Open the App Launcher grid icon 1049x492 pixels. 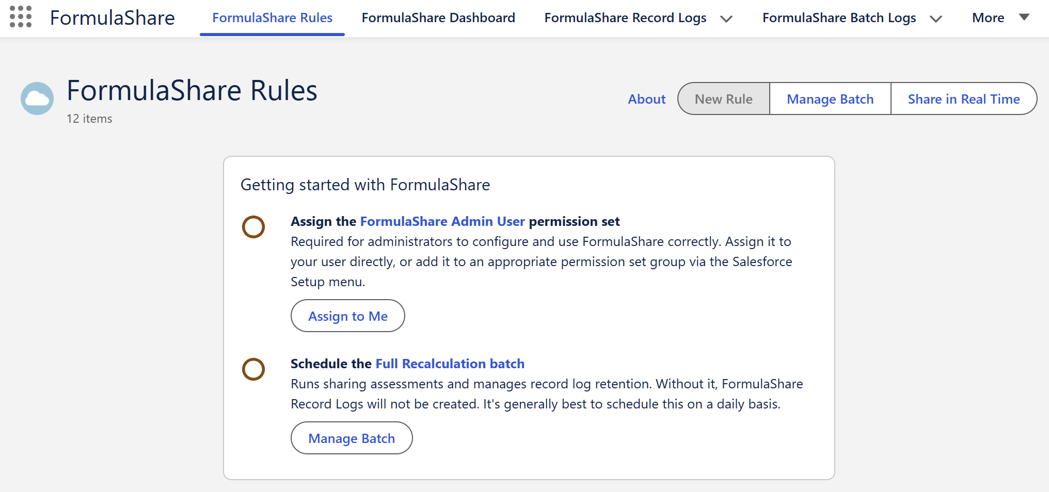pyautogui.click(x=21, y=17)
